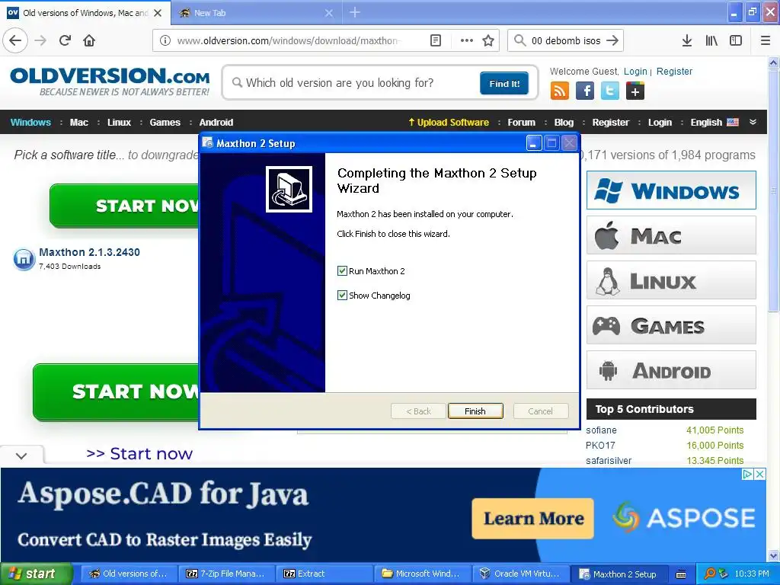This screenshot has width=780, height=585.
Task: Click the browser address bar URL
Action: point(287,40)
